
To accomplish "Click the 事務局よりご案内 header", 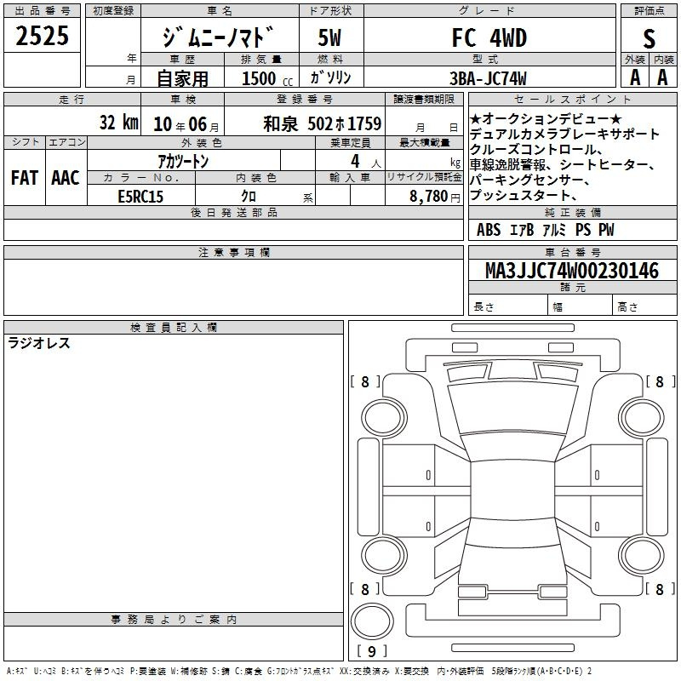I will click(x=174, y=620).
